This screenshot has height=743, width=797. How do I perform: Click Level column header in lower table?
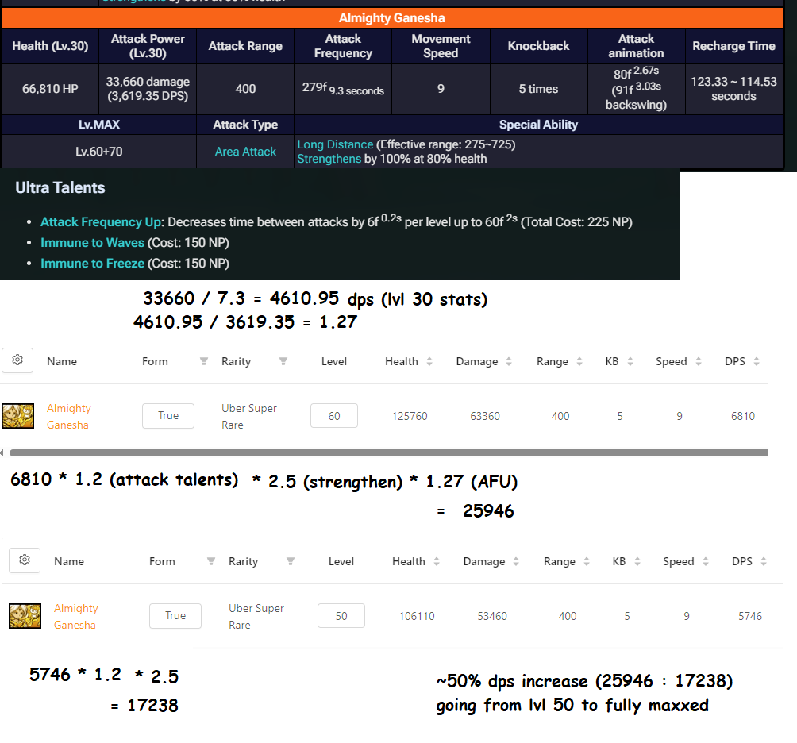341,561
